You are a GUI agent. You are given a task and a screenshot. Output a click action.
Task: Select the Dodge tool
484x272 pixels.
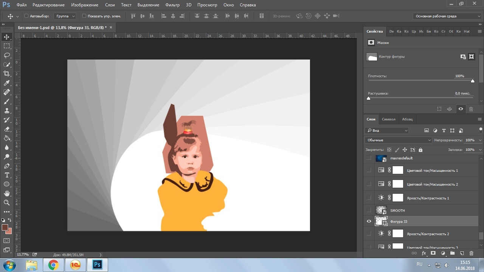pyautogui.click(x=7, y=157)
